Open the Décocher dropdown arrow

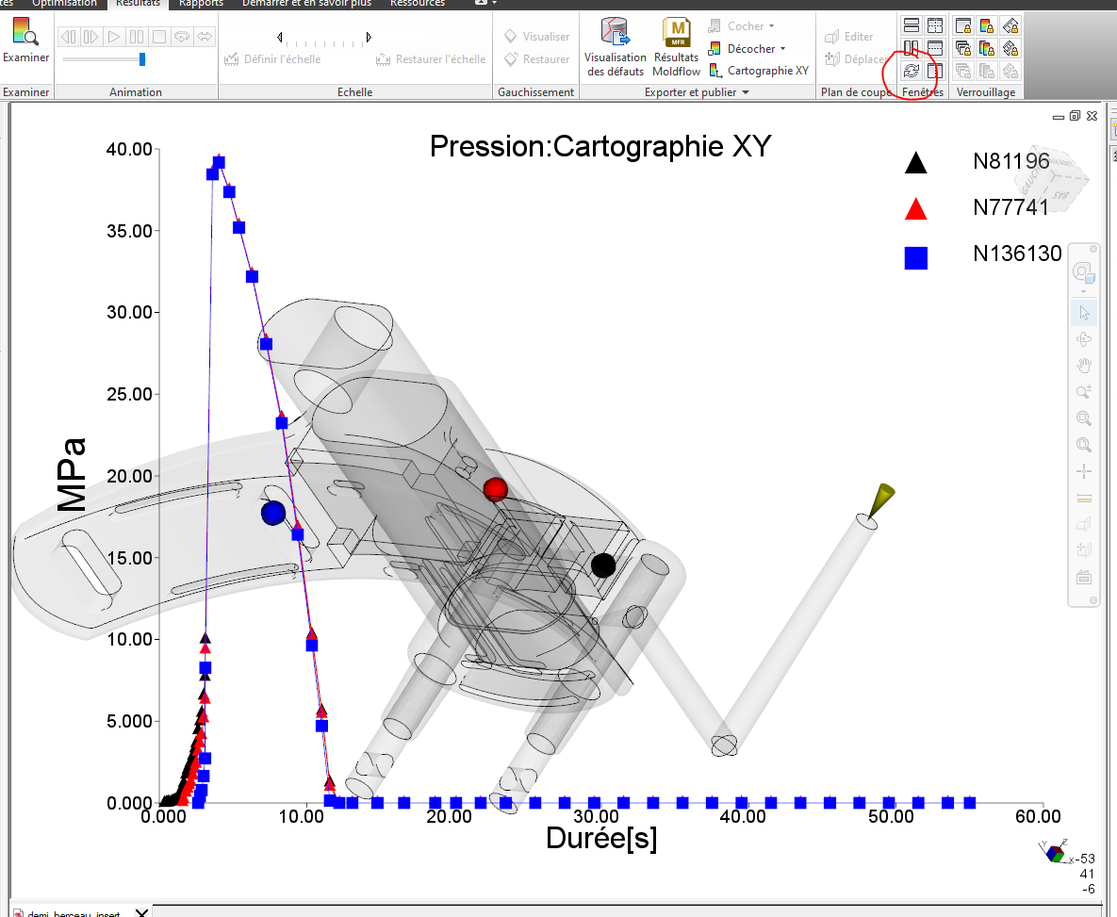(x=783, y=49)
